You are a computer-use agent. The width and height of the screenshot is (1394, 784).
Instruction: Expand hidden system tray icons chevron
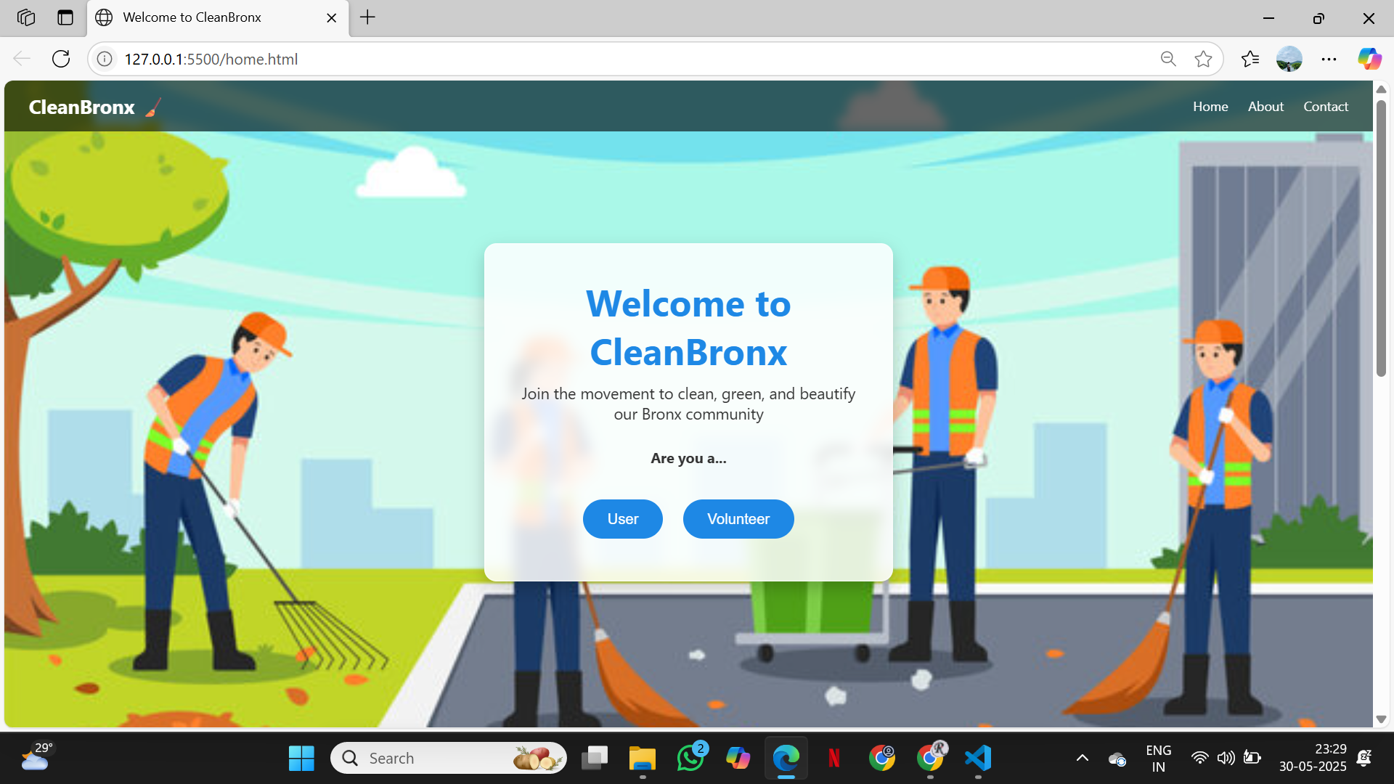click(x=1082, y=758)
